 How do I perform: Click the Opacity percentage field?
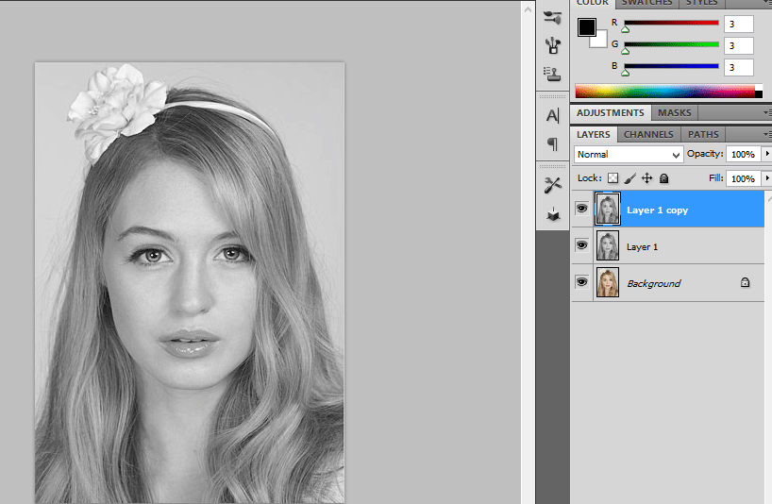pos(743,154)
